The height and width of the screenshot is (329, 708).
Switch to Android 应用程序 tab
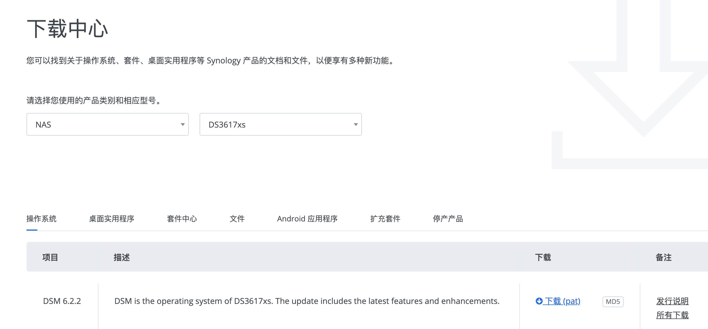pos(307,218)
